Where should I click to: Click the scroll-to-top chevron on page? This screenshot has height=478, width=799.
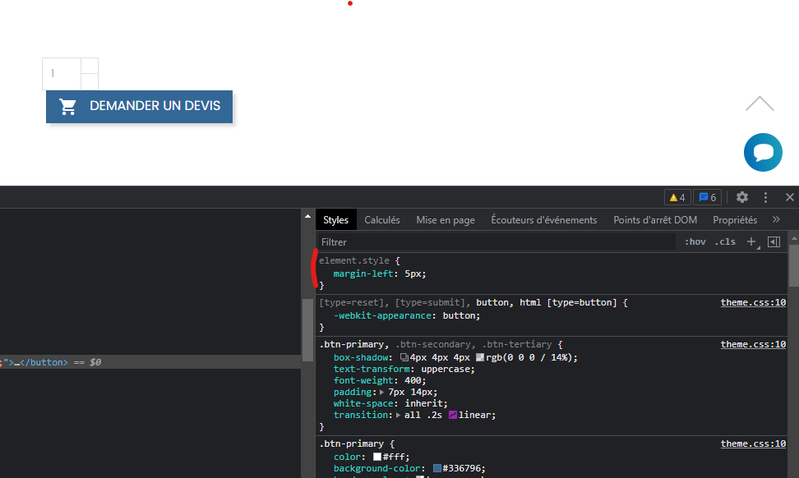pyautogui.click(x=760, y=104)
